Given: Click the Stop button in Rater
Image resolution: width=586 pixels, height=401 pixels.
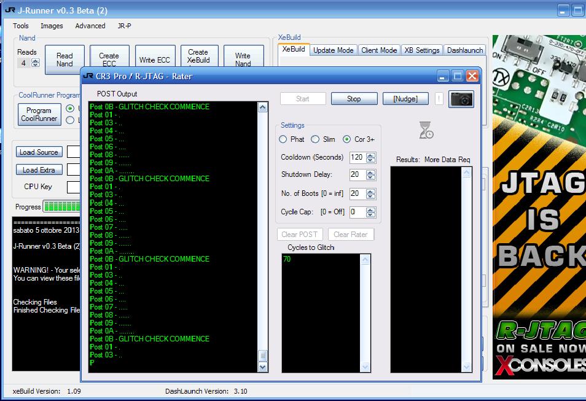Looking at the screenshot, I should pos(354,99).
